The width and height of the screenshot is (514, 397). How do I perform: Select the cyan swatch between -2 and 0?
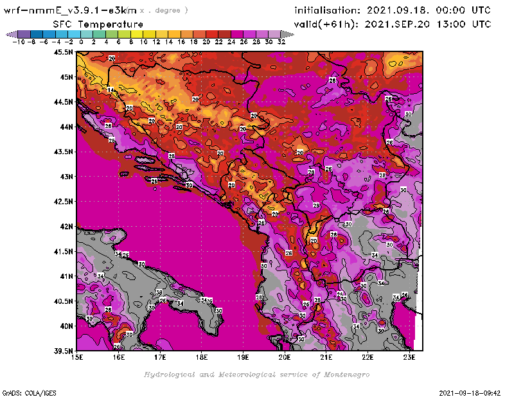(74, 34)
